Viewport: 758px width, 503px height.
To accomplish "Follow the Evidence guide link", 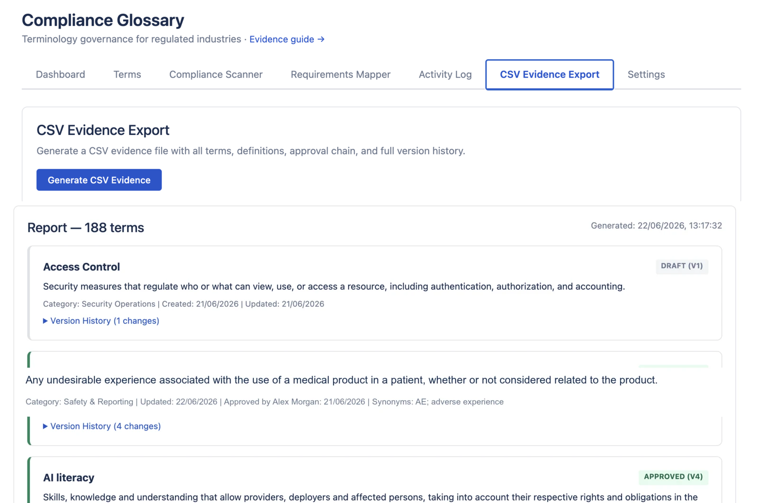I will tap(287, 39).
